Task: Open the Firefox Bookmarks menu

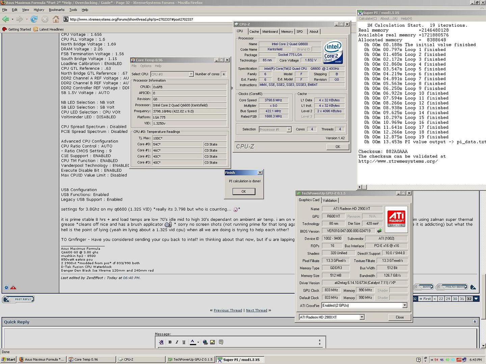Action: coord(57,10)
